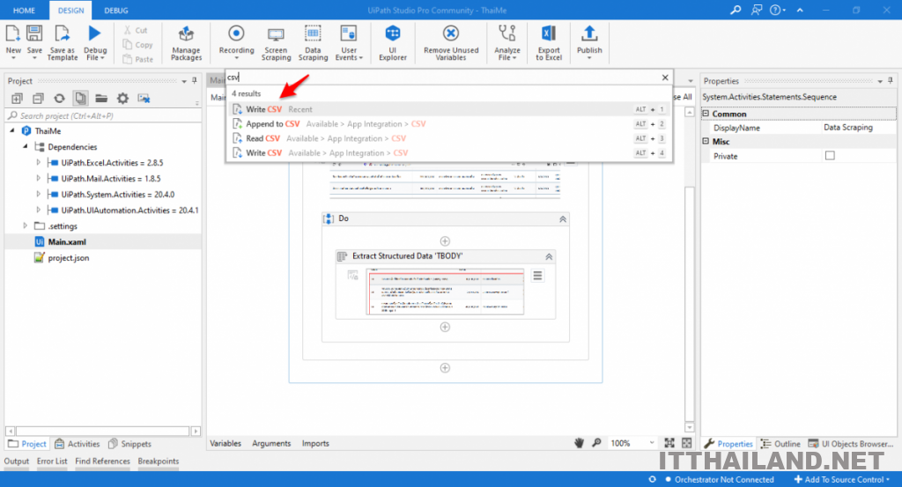The width and height of the screenshot is (902, 487).
Task: Open UI Explorer
Action: (393, 42)
